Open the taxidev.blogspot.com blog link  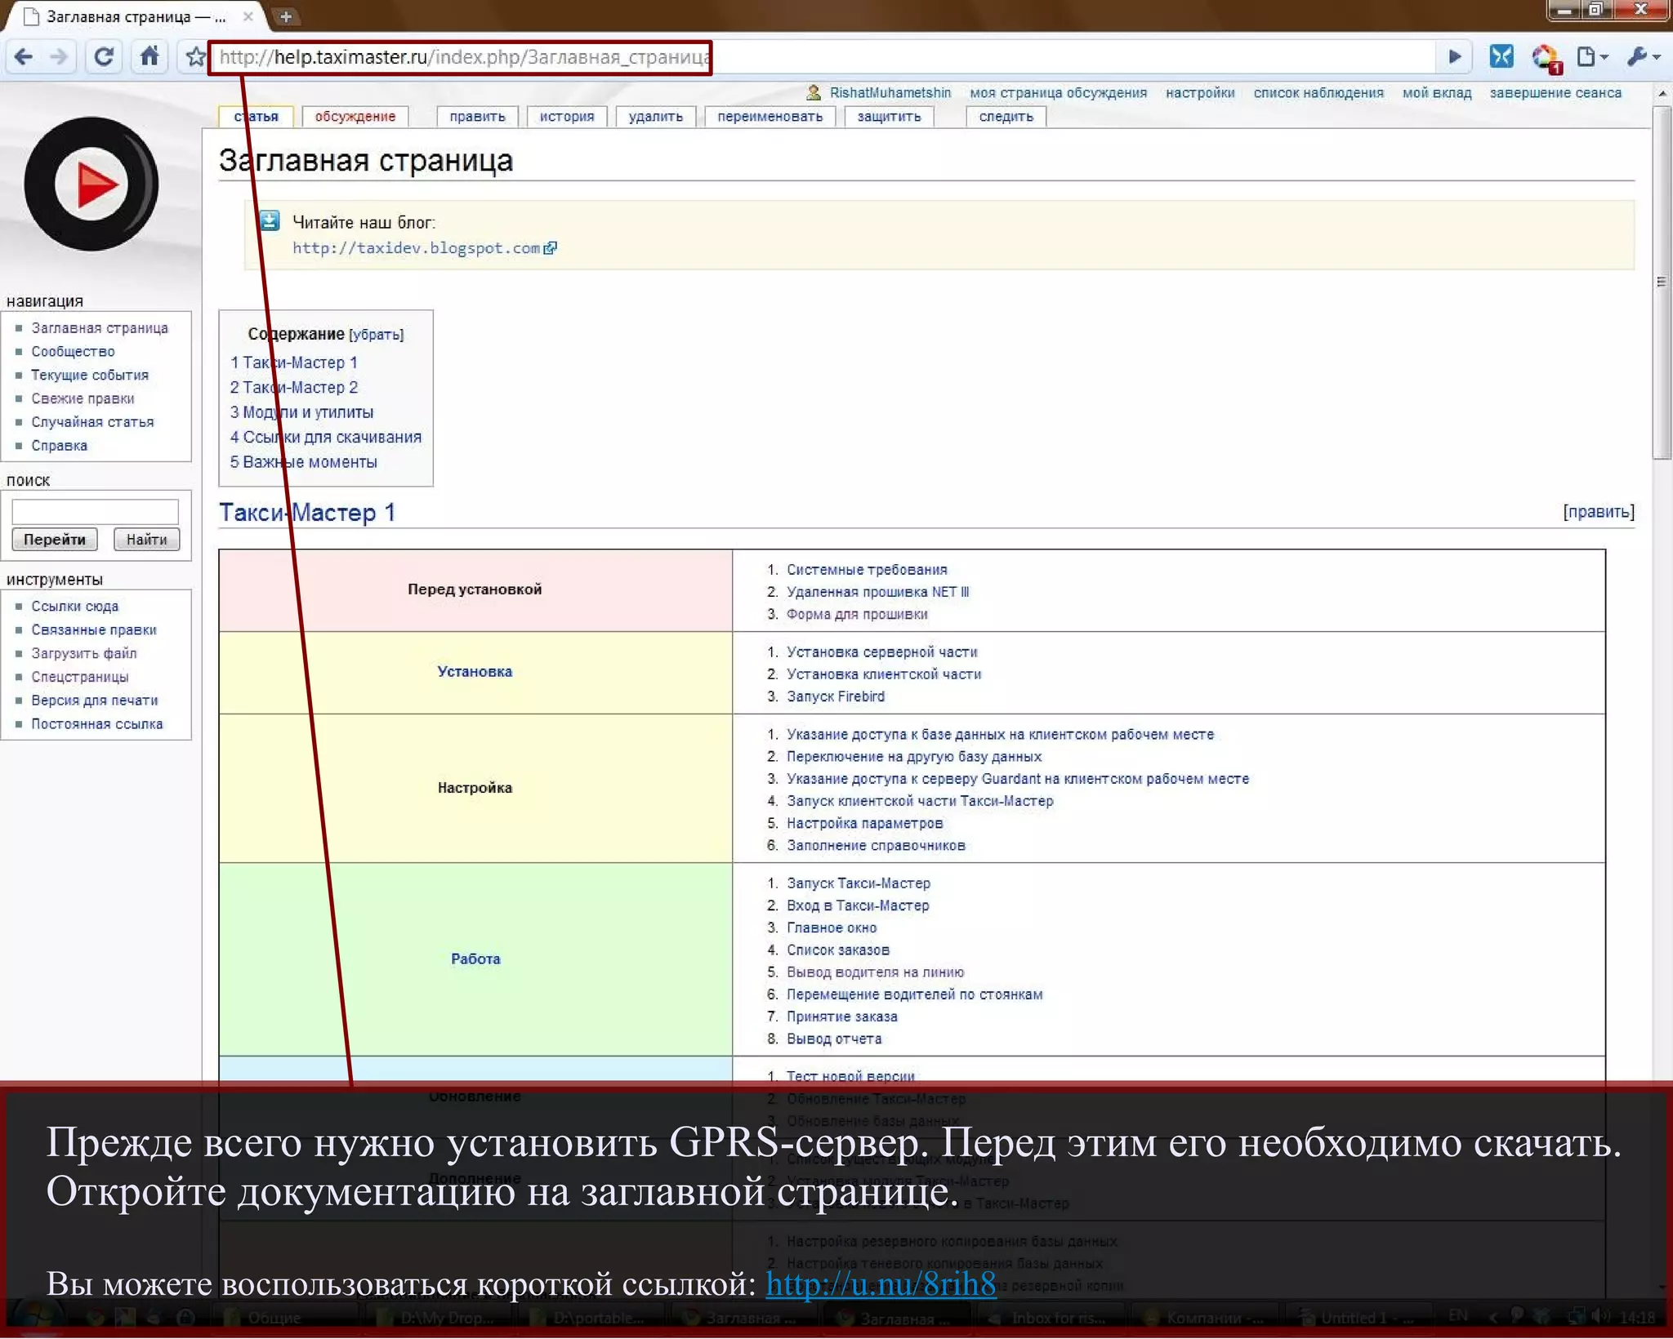[x=416, y=248]
